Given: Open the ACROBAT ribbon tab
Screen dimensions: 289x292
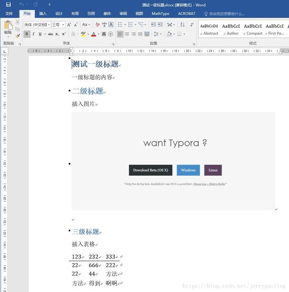Looking at the screenshot, I should [x=187, y=13].
